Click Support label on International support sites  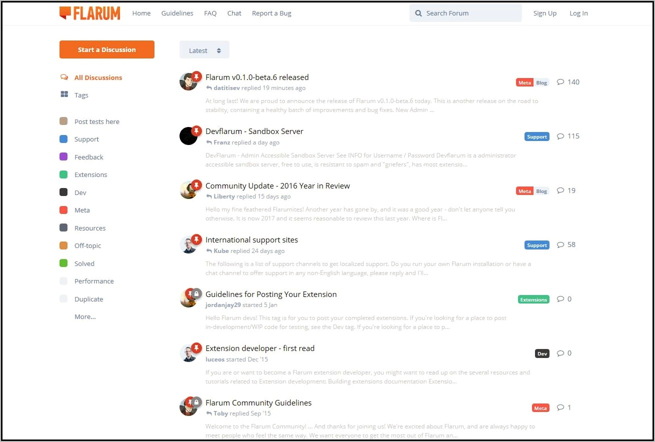tap(537, 245)
